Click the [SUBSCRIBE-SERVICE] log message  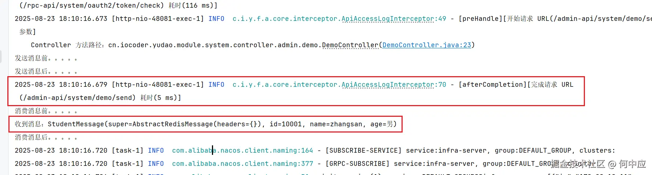[363, 150]
